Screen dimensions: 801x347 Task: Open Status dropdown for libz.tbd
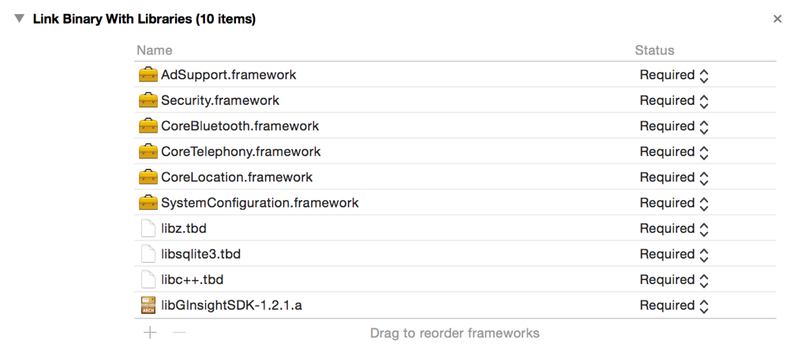point(675,229)
